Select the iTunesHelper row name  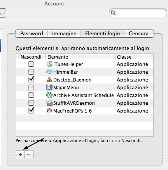tap(68, 64)
